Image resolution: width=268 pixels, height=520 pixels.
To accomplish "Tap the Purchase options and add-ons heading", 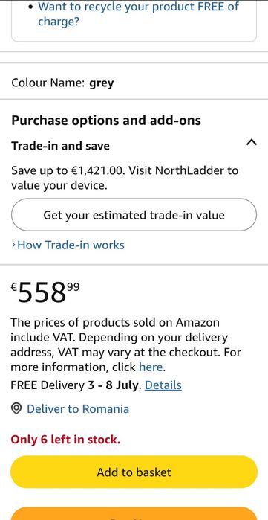I will click(106, 121).
